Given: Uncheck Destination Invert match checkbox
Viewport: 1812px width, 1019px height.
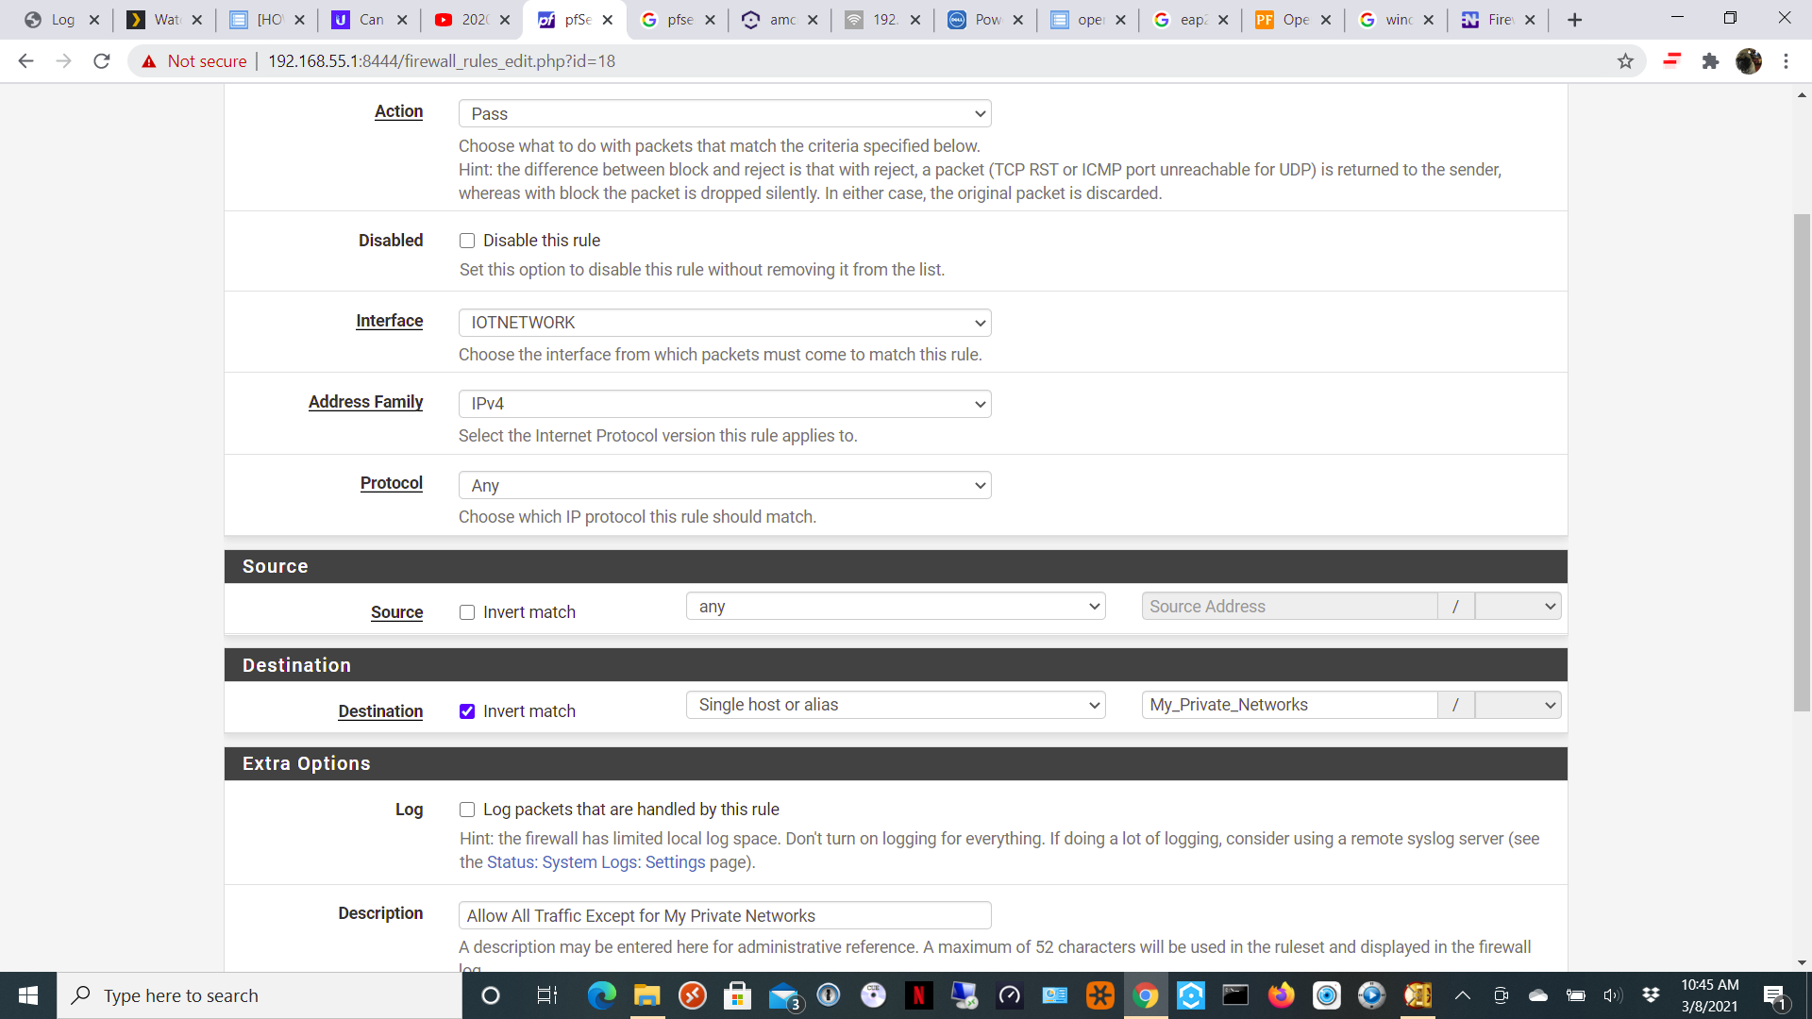Looking at the screenshot, I should click(467, 711).
